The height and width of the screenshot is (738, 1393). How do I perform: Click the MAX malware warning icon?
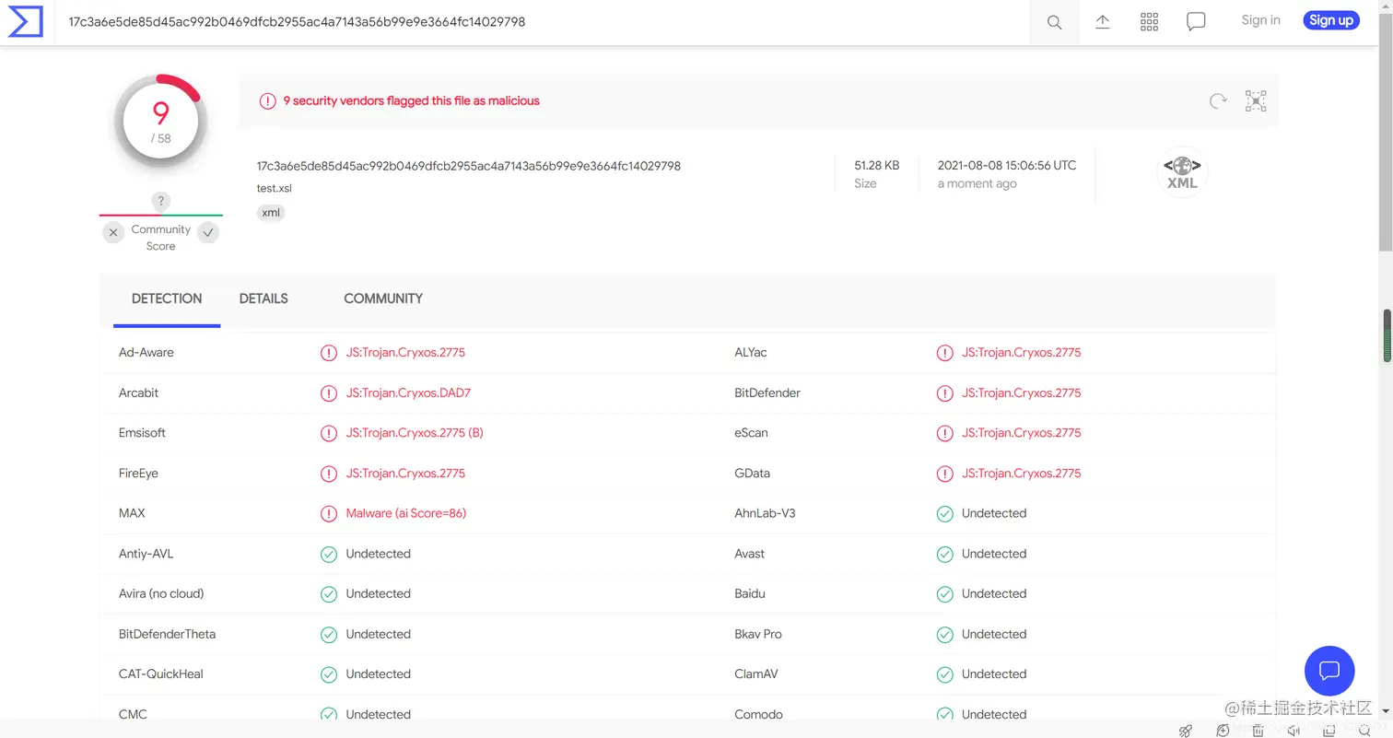click(x=328, y=513)
